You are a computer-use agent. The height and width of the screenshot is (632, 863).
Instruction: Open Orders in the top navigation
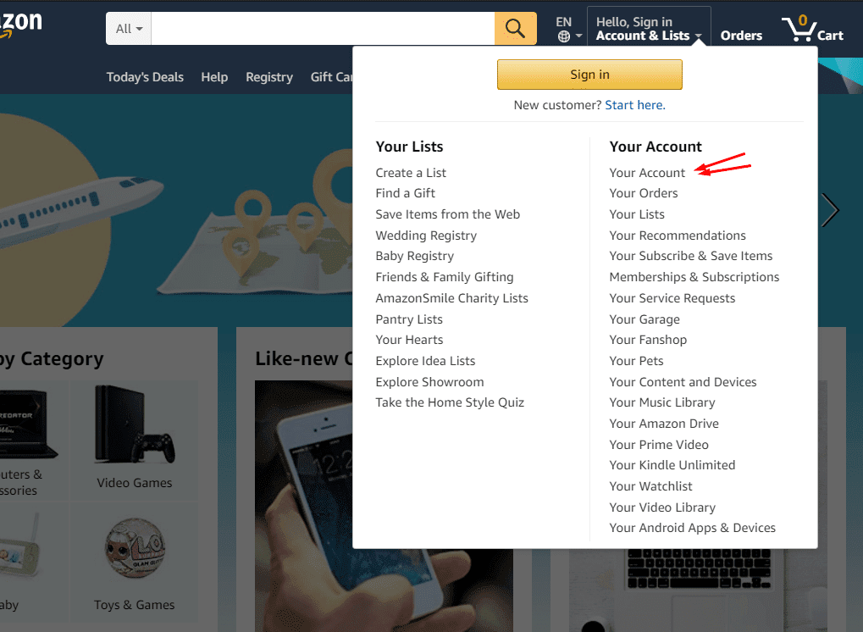[x=741, y=36]
